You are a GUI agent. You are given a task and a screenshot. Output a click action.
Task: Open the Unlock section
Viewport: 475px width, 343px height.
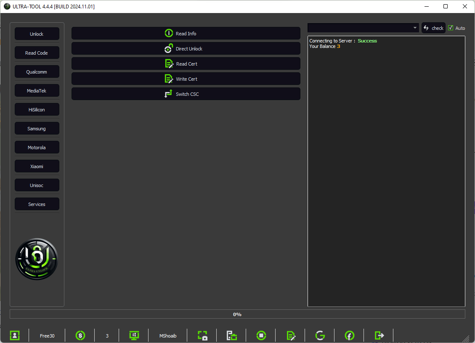pos(37,34)
